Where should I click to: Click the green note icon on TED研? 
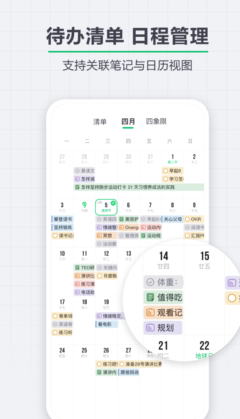click(x=77, y=267)
